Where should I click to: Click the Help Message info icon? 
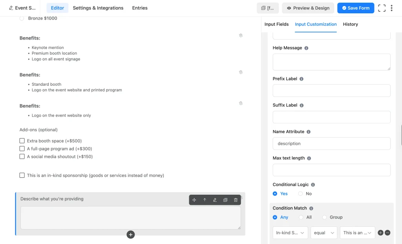[x=306, y=48]
